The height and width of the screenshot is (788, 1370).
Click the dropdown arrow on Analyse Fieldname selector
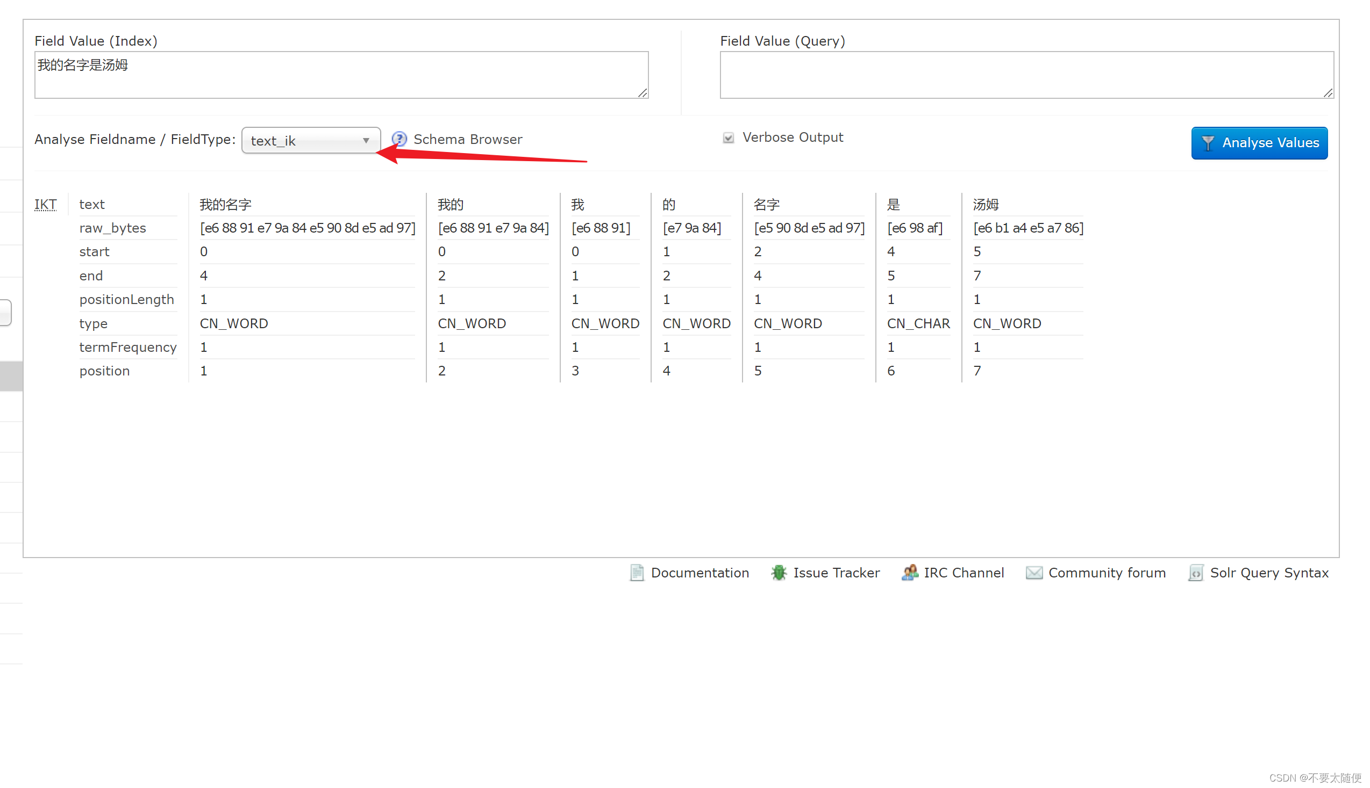pyautogui.click(x=366, y=140)
